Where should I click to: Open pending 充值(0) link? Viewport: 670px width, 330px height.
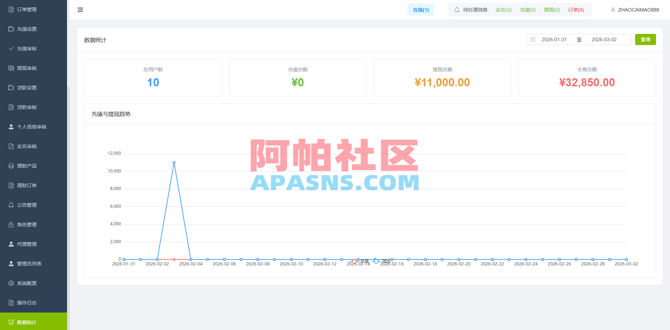point(528,10)
